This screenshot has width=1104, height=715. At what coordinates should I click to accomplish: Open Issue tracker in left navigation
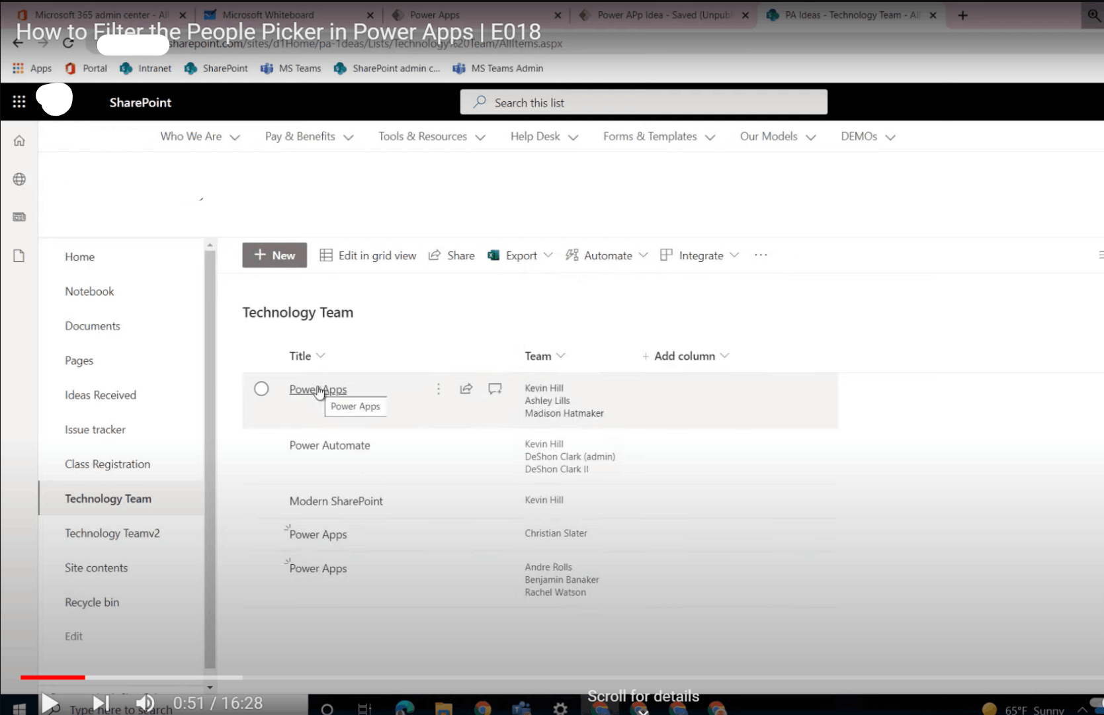point(95,429)
